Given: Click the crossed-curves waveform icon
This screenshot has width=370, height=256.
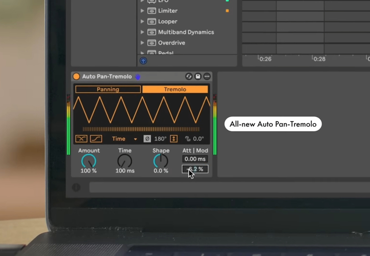Looking at the screenshot, I should point(81,138).
